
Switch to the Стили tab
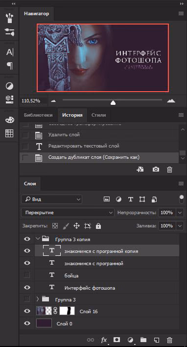(98, 115)
